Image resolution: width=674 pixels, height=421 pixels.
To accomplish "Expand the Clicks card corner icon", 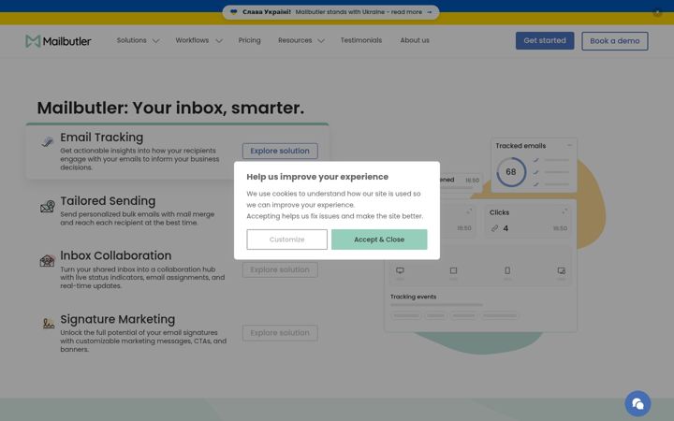I will 564,211.
